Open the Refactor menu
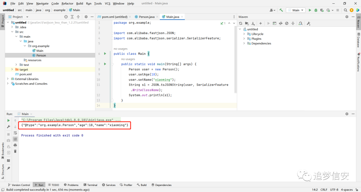361x192 pixels. [67, 3]
